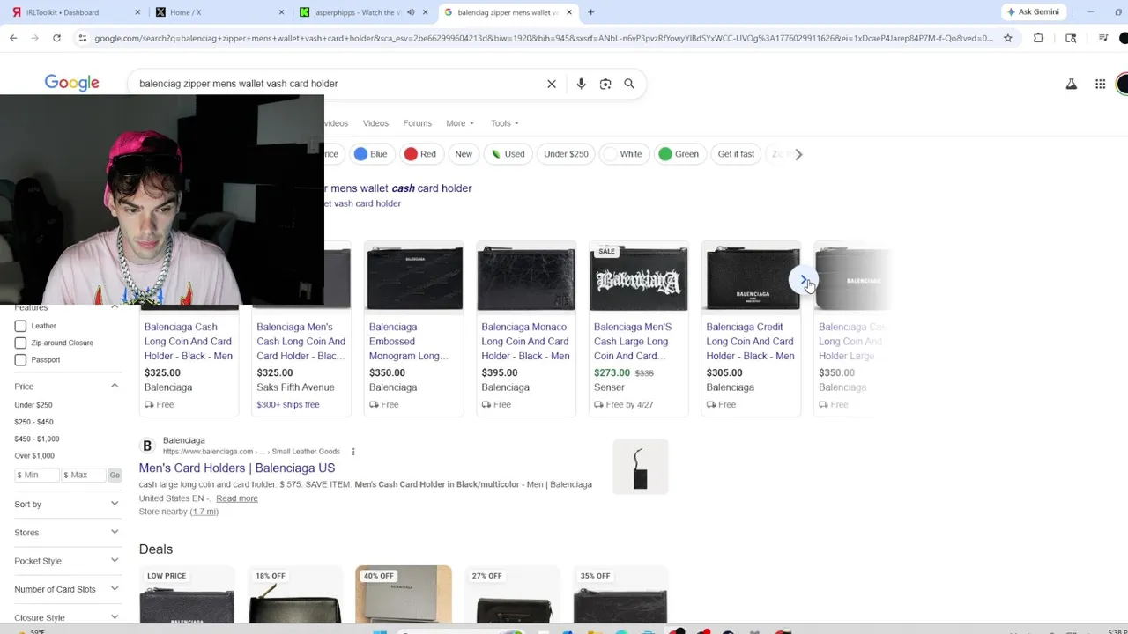1128x634 pixels.
Task: Click the URL address bar
Action: pos(542,38)
